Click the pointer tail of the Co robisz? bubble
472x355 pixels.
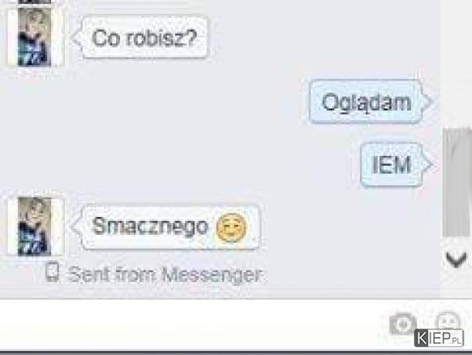coord(77,37)
